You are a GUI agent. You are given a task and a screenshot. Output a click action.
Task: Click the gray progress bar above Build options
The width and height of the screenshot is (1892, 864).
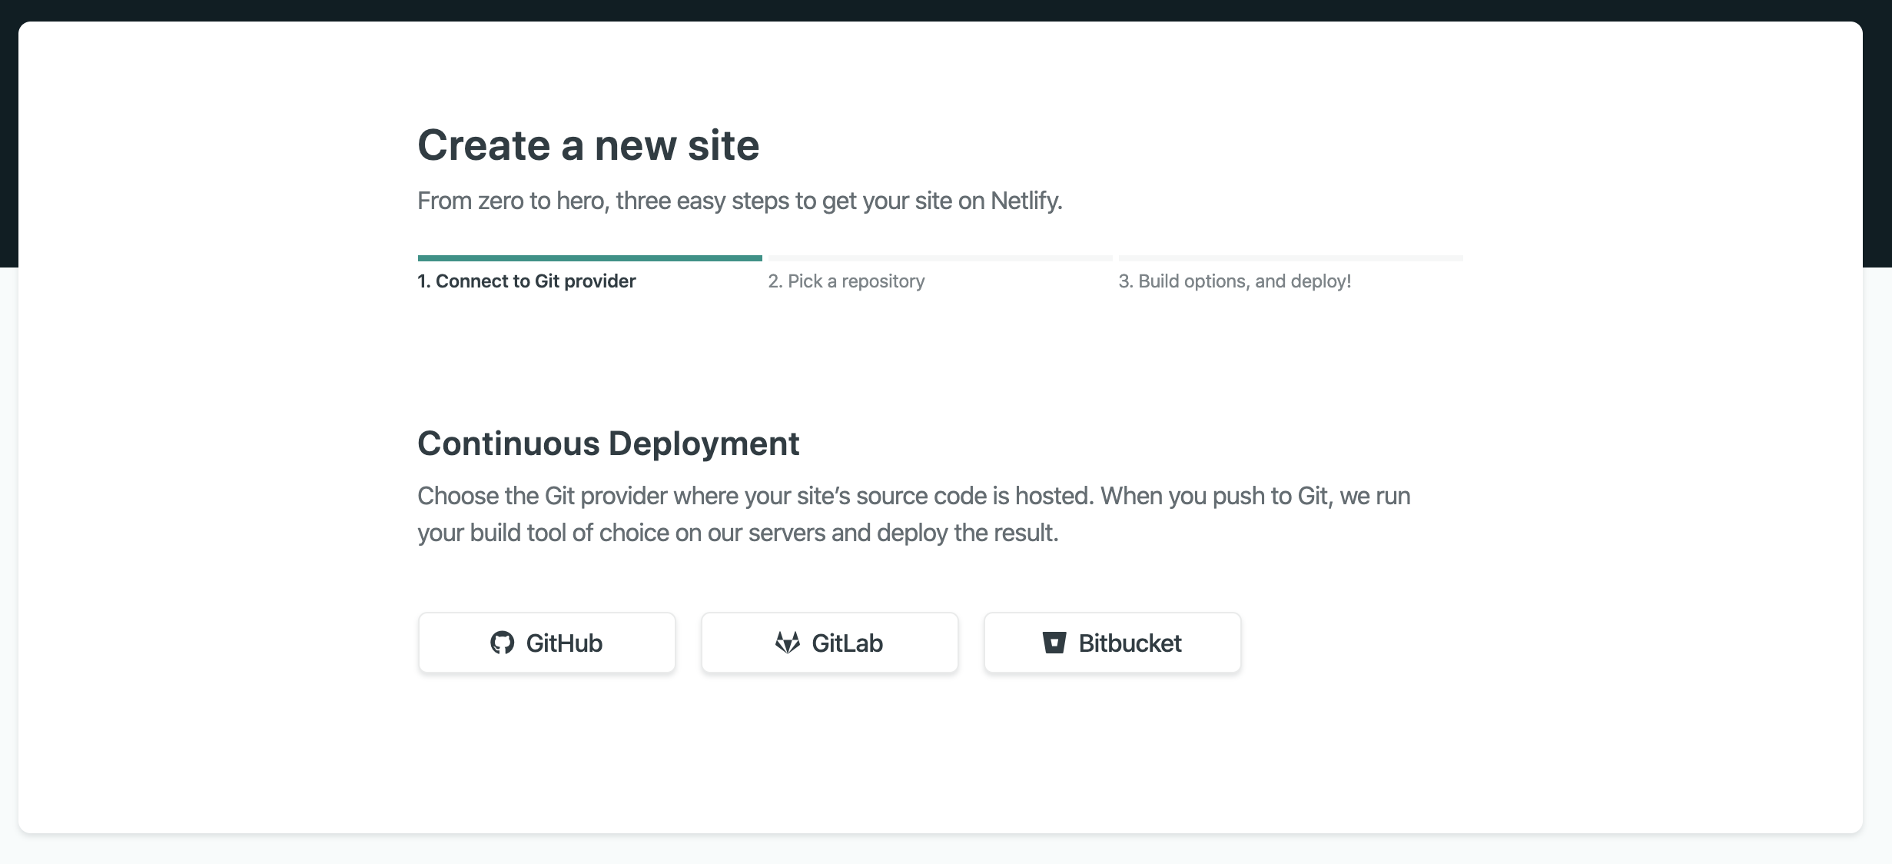click(1291, 258)
